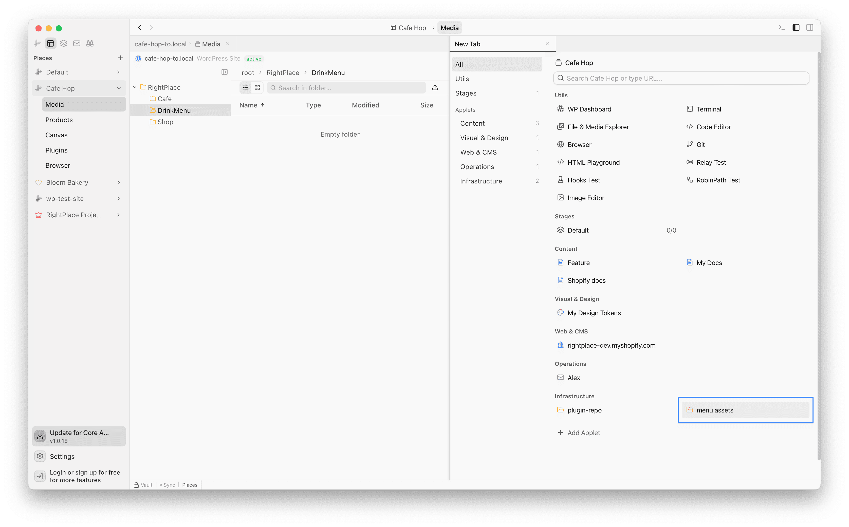Open Update for Core v1.0.18

click(x=79, y=436)
